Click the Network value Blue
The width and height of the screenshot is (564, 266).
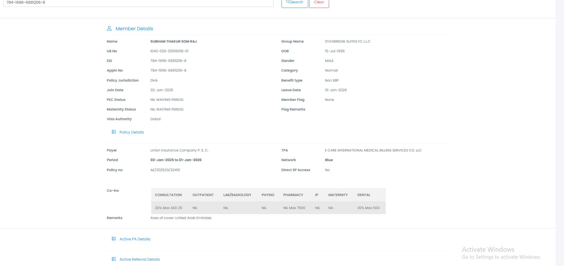(329, 160)
